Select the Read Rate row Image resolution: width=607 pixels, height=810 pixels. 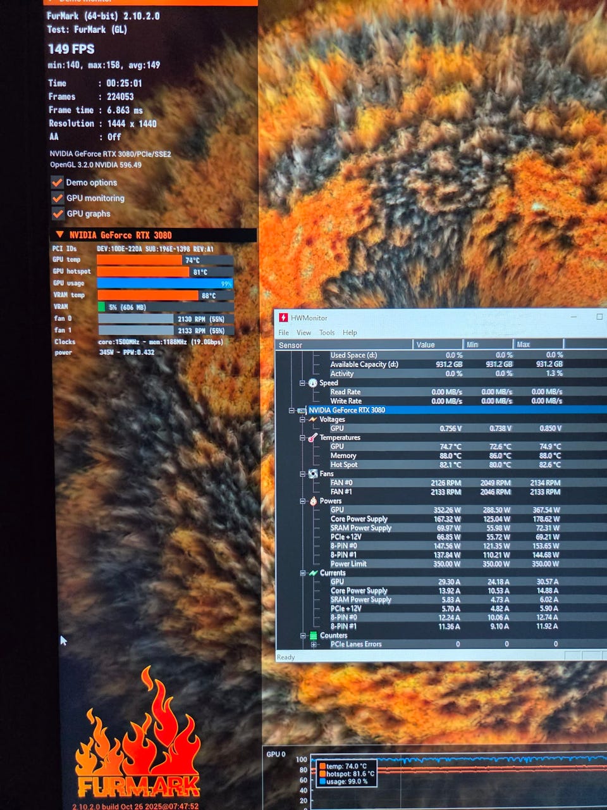pos(441,392)
